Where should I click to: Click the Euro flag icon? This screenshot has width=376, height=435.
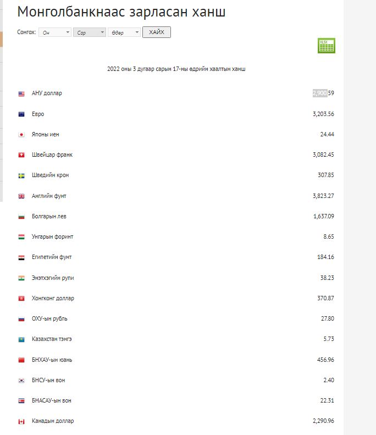click(x=21, y=114)
